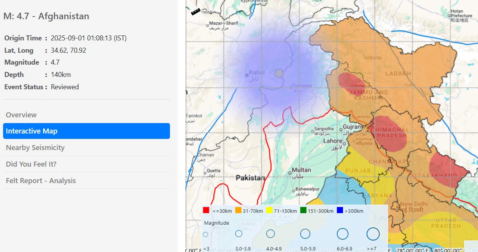Select the ruler measure tool on map

(196, 12)
